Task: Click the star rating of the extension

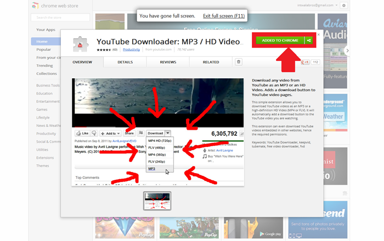Action: click(x=104, y=50)
